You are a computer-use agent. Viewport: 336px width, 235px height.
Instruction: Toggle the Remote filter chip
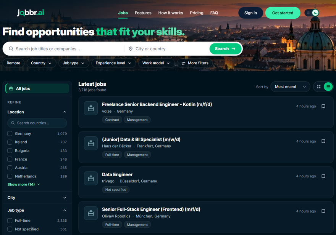(x=13, y=63)
